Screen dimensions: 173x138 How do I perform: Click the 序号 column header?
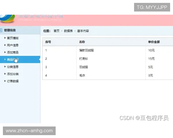[48, 42]
